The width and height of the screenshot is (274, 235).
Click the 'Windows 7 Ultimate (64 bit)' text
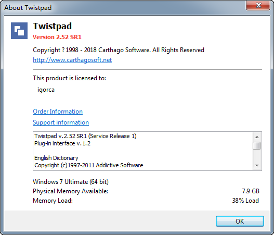click(x=71, y=182)
